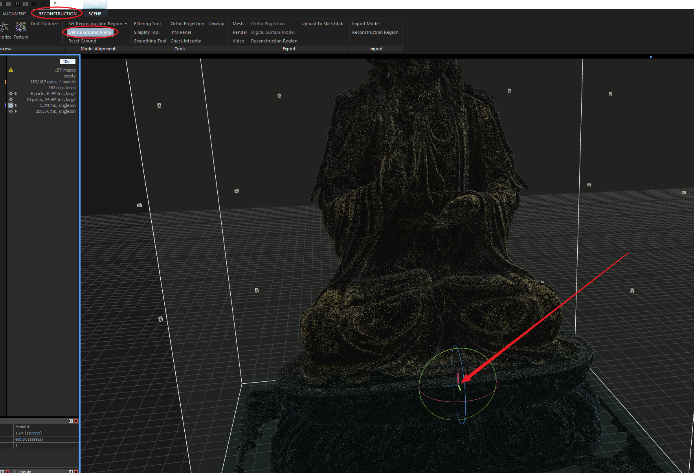Expand the Set Reconstruction Region dropdown arrow
The image size is (694, 473).
click(126, 24)
